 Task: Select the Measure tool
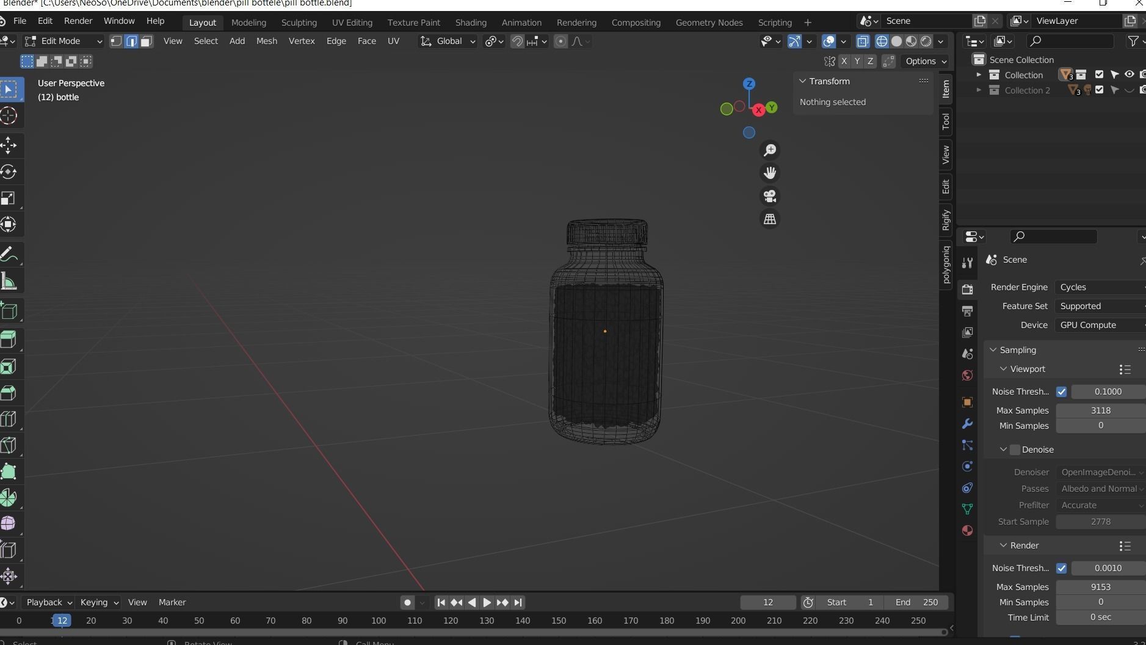point(9,281)
